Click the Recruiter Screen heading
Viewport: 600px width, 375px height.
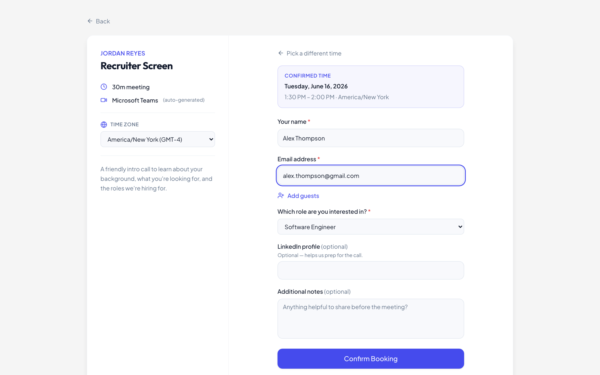[x=136, y=66]
